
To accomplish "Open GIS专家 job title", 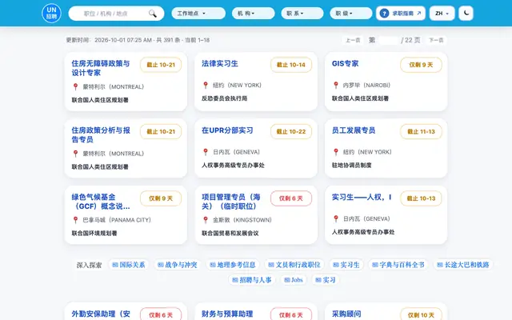I will click(345, 63).
